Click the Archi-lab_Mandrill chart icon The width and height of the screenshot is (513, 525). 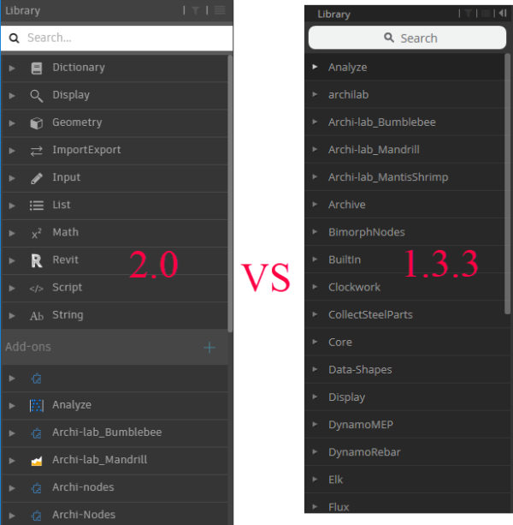(37, 460)
